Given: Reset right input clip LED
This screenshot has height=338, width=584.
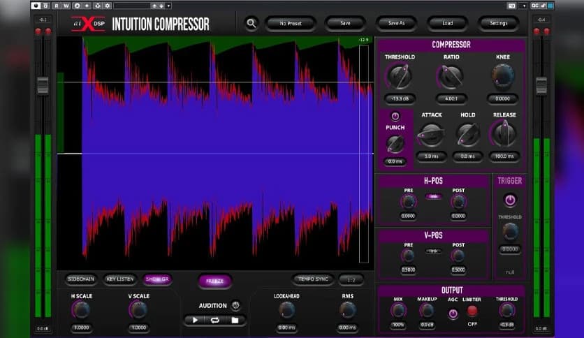Looking at the screenshot, I should tap(48, 31).
